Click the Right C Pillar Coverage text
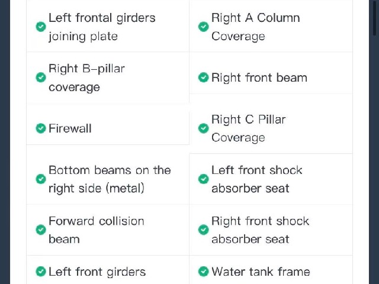Viewport: 379px width, 284px height. pos(249,128)
